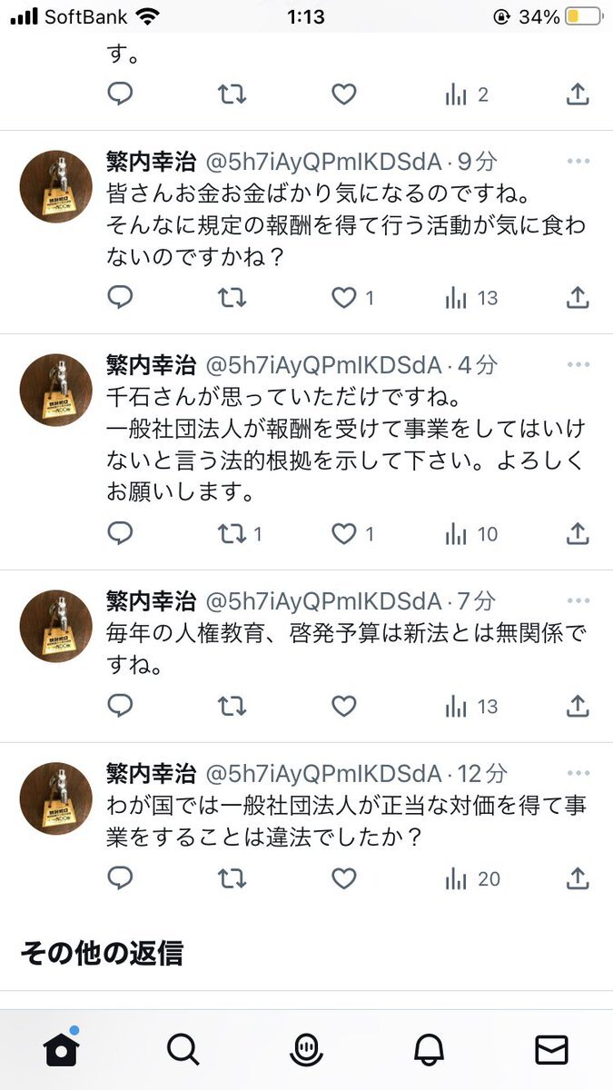
Task: Open the Search tab in bottom bar
Action: [x=183, y=1049]
